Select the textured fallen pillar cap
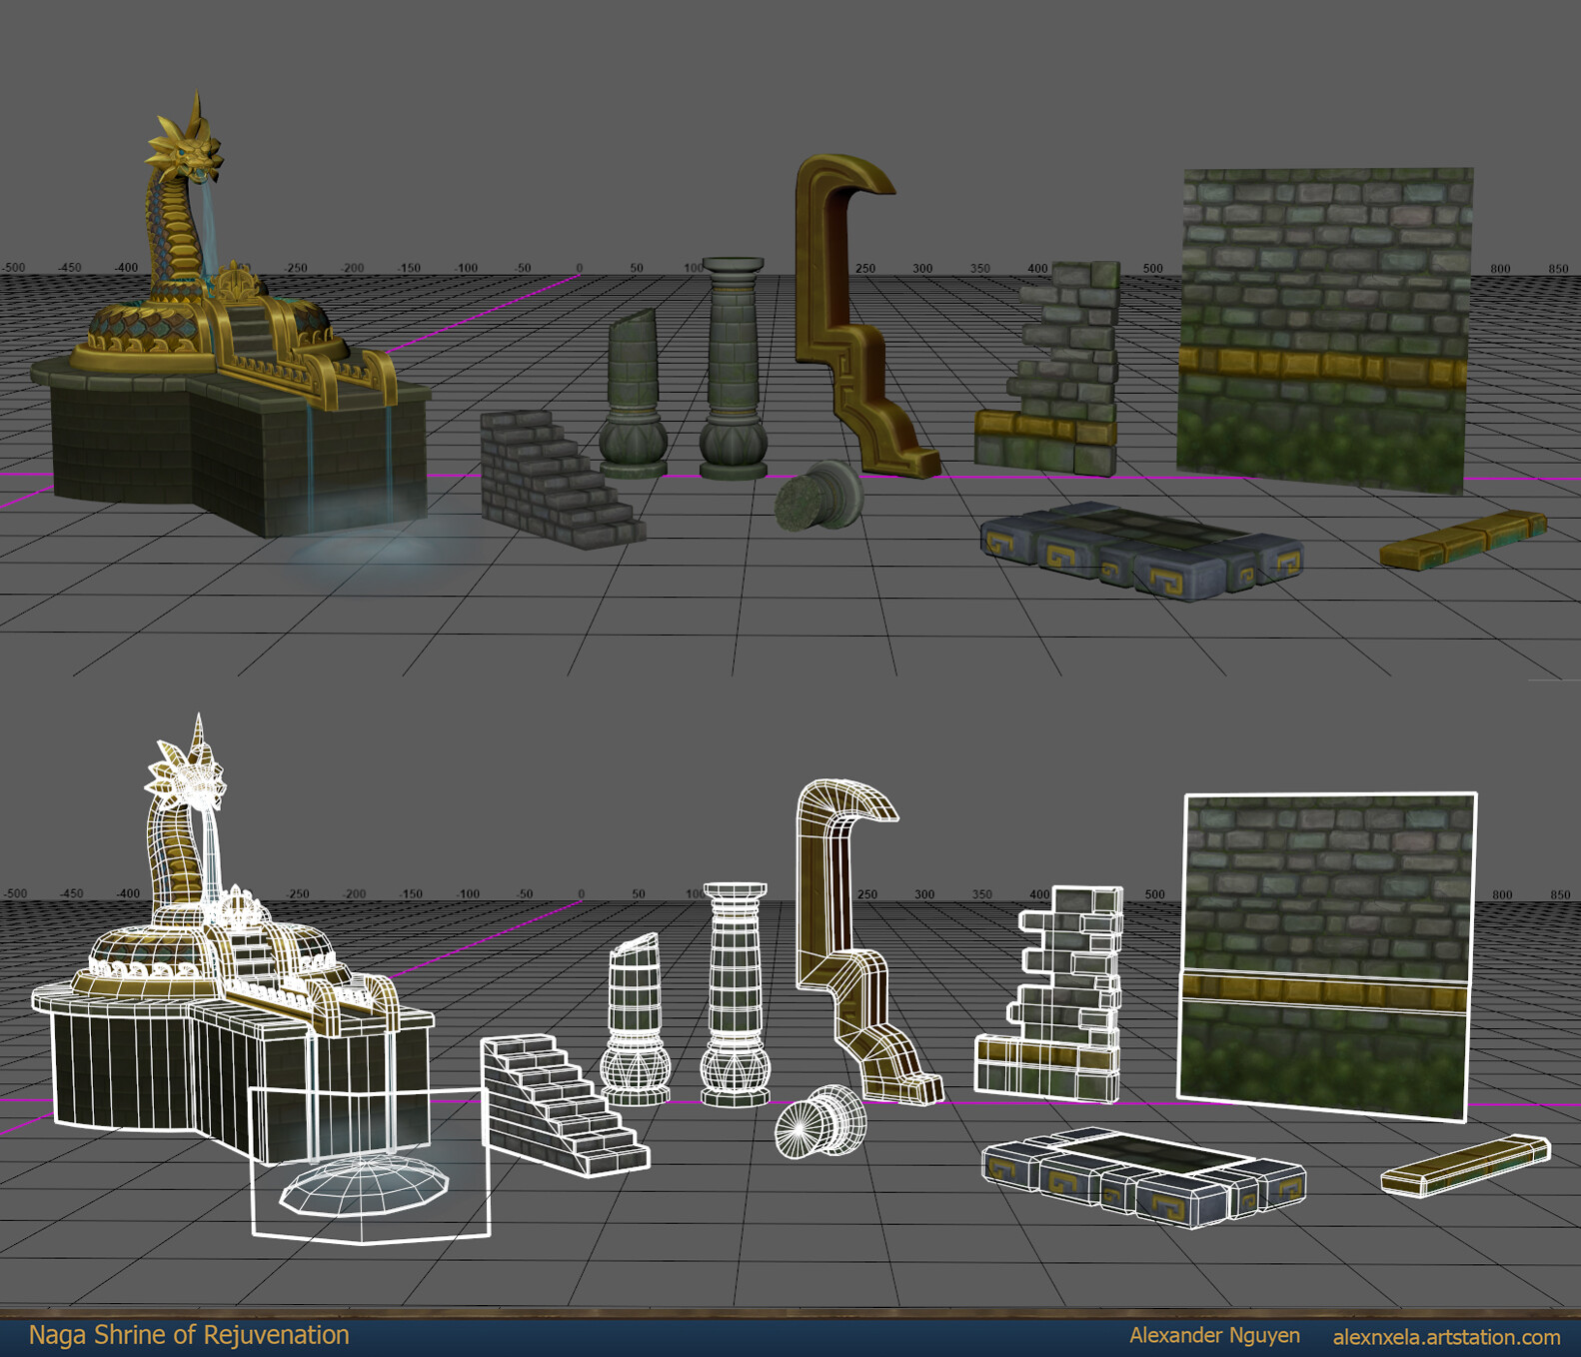 point(818,496)
